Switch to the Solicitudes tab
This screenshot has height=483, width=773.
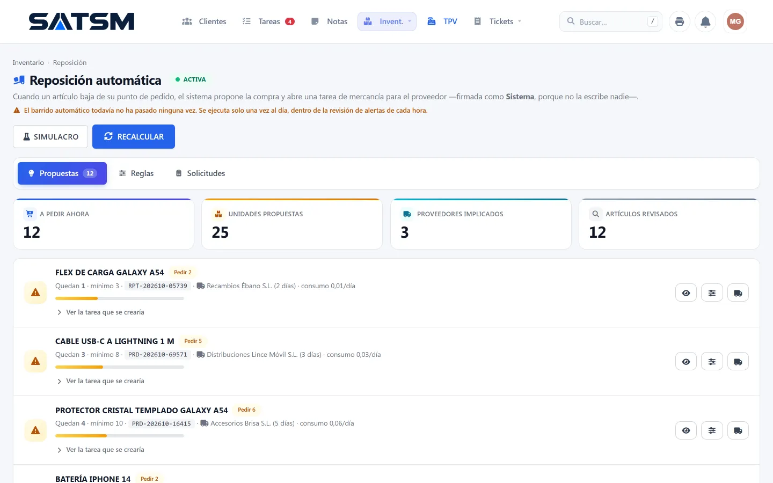pos(200,173)
